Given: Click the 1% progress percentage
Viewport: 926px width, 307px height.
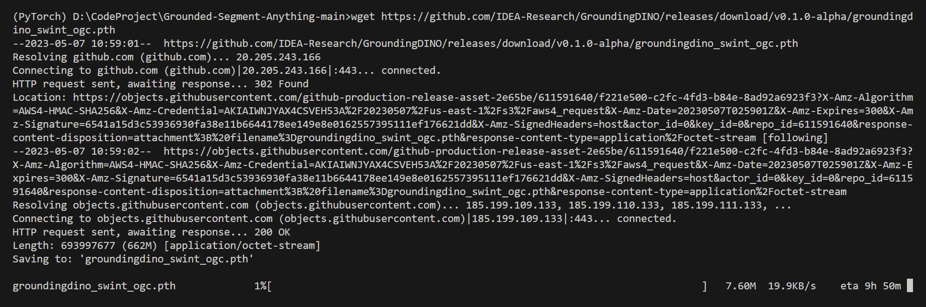Looking at the screenshot, I should 260,286.
